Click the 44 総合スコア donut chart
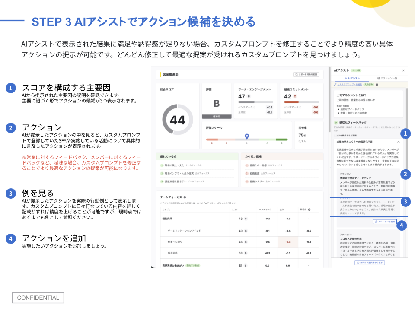 click(178, 120)
